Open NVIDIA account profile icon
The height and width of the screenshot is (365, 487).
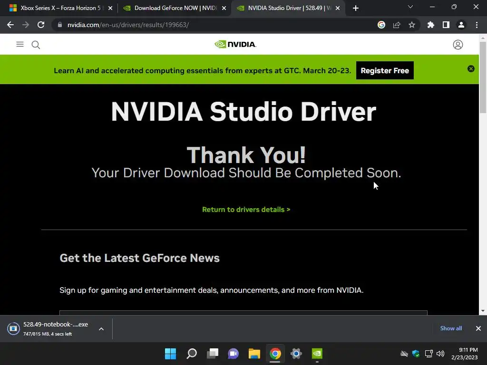pyautogui.click(x=458, y=45)
